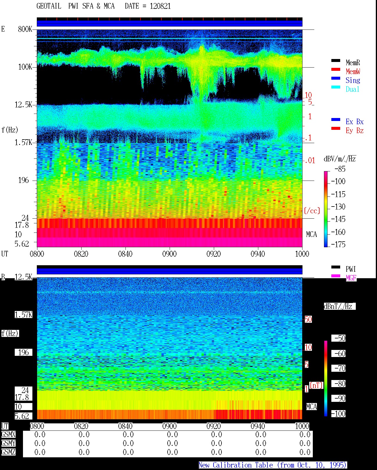Image resolution: width=377 pixels, height=470 pixels.
Task: Click the red MemW legend swatch
Action: coord(335,70)
